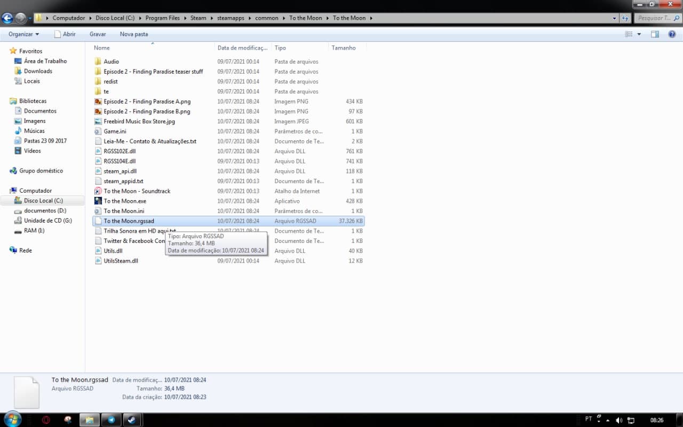Screen dimensions: 683x427
Task: Click the steam_api.dll file icon
Action: pos(98,171)
